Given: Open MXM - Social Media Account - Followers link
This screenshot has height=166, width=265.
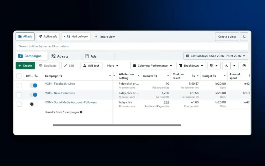Looking at the screenshot, I should point(71,102).
